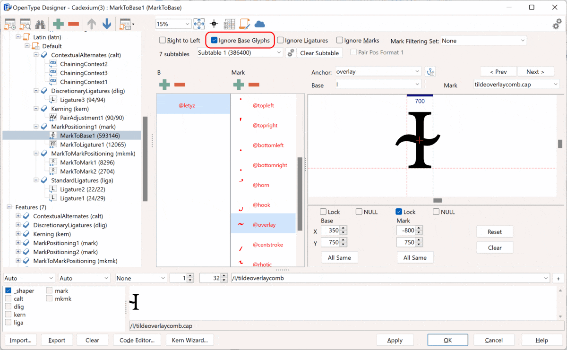Click the gear icon next to Subtable dropdown
The width and height of the screenshot is (567, 350).
coord(291,53)
